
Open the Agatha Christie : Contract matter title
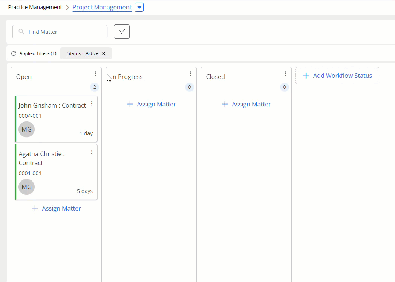(42, 158)
